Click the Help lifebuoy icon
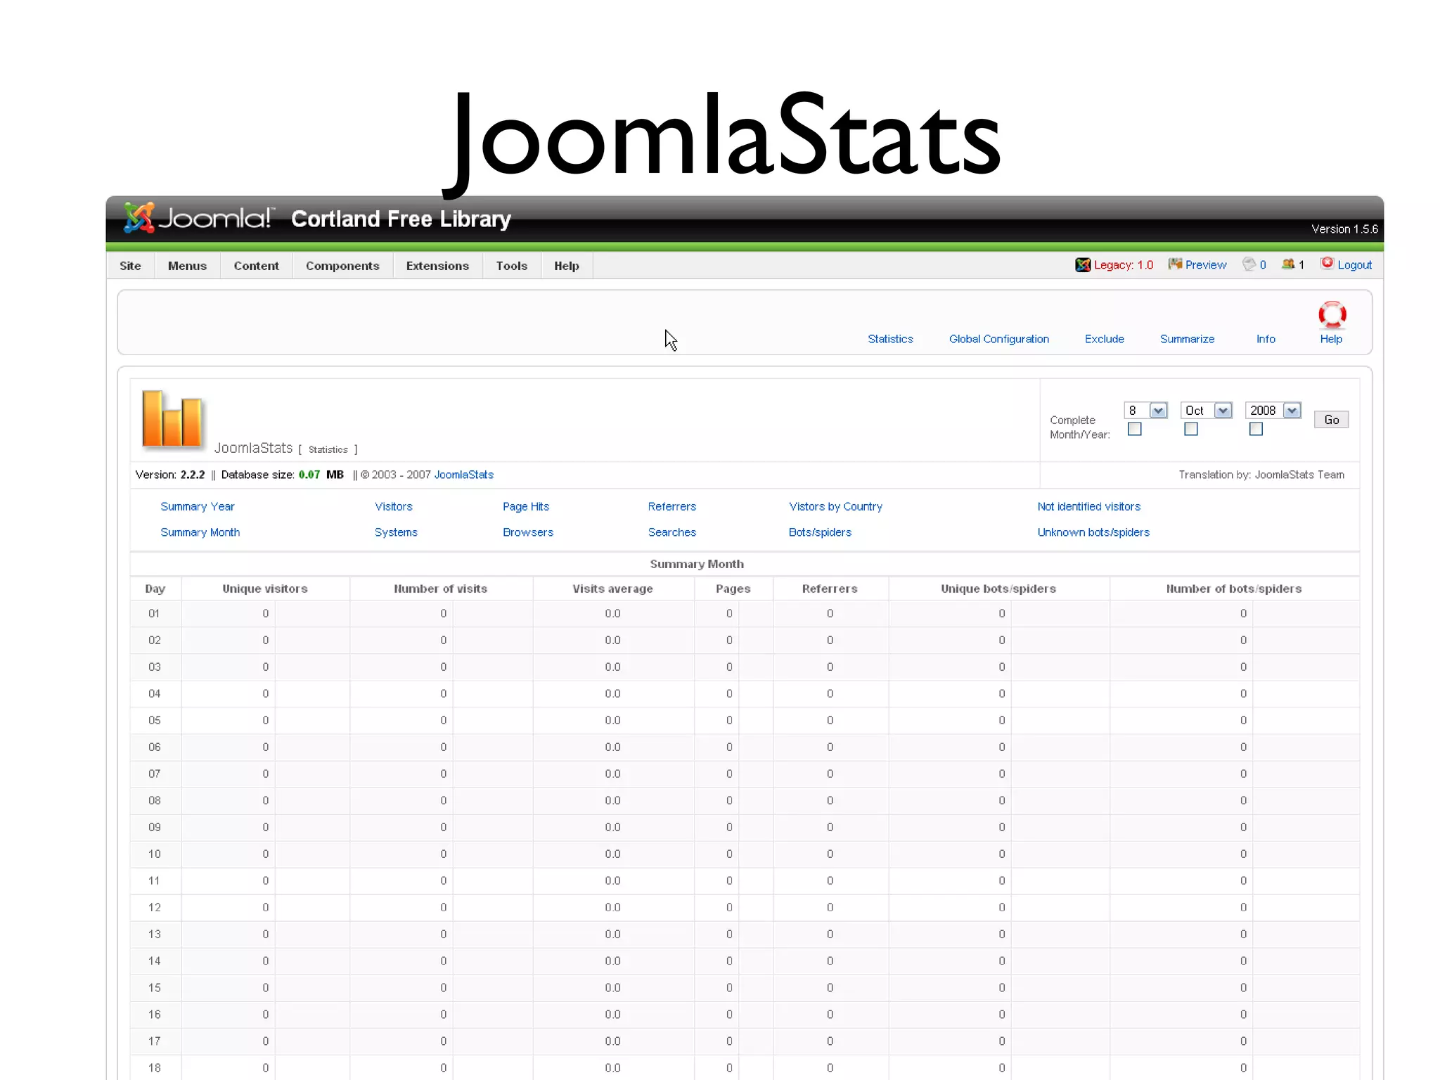The width and height of the screenshot is (1440, 1080). click(1332, 314)
